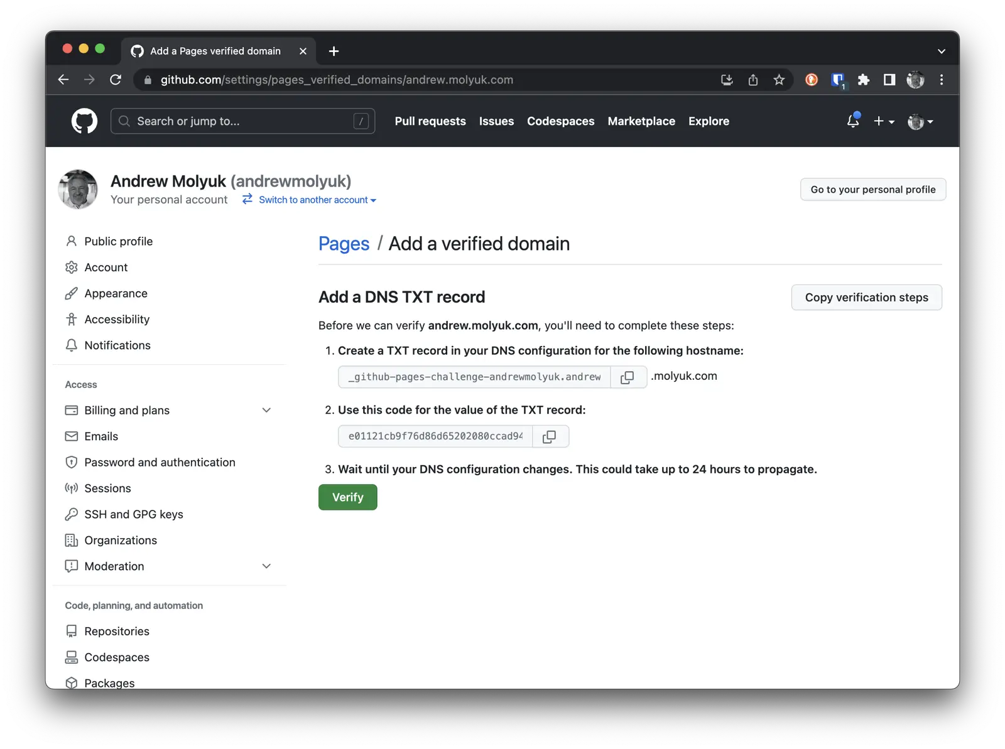
Task: Open the browser extensions puzzle icon
Action: (x=864, y=80)
